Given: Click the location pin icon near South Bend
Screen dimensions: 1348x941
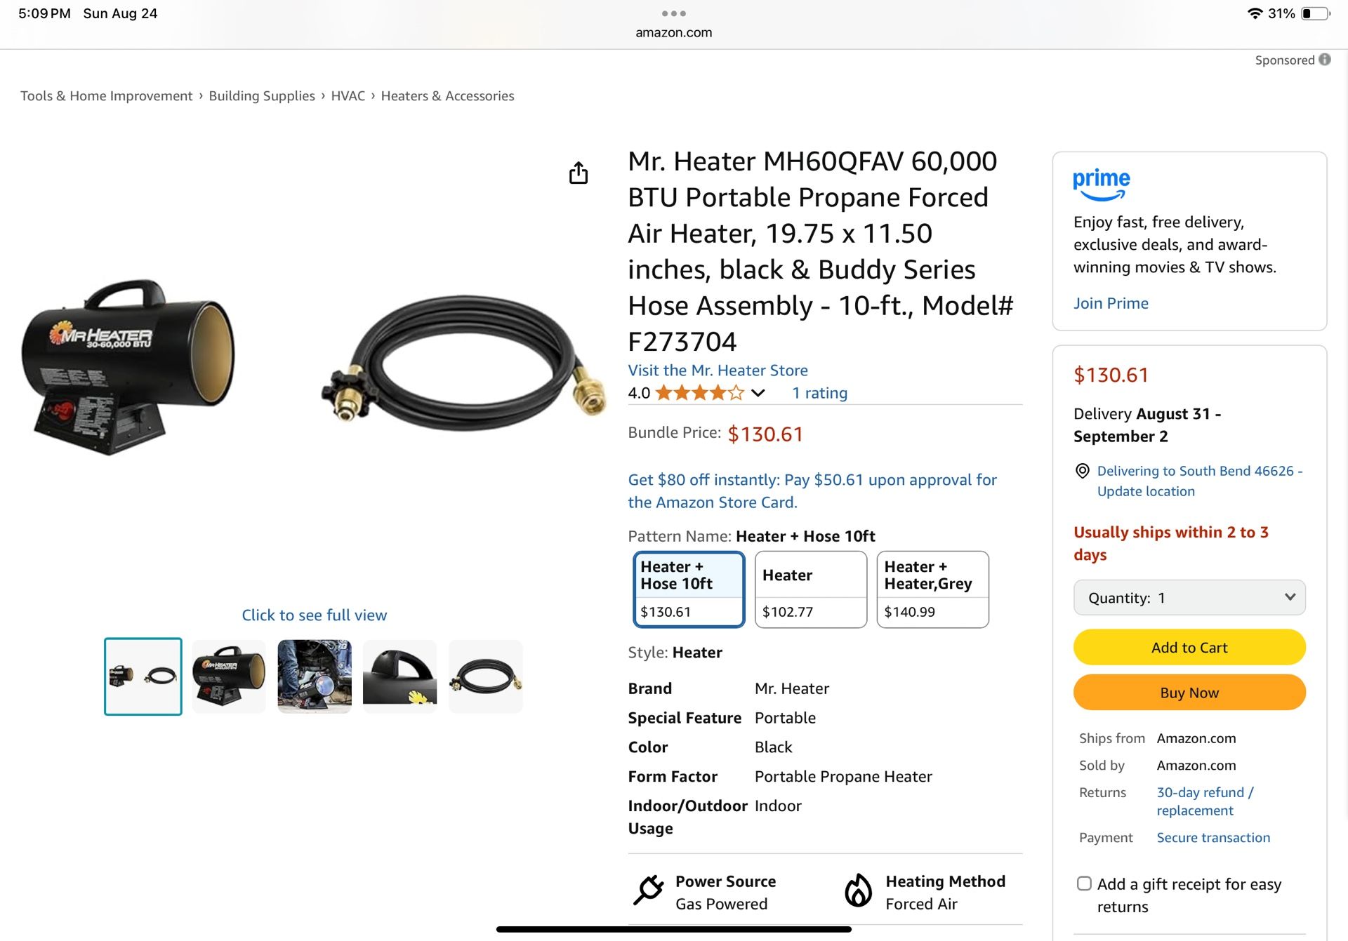Looking at the screenshot, I should coord(1083,471).
